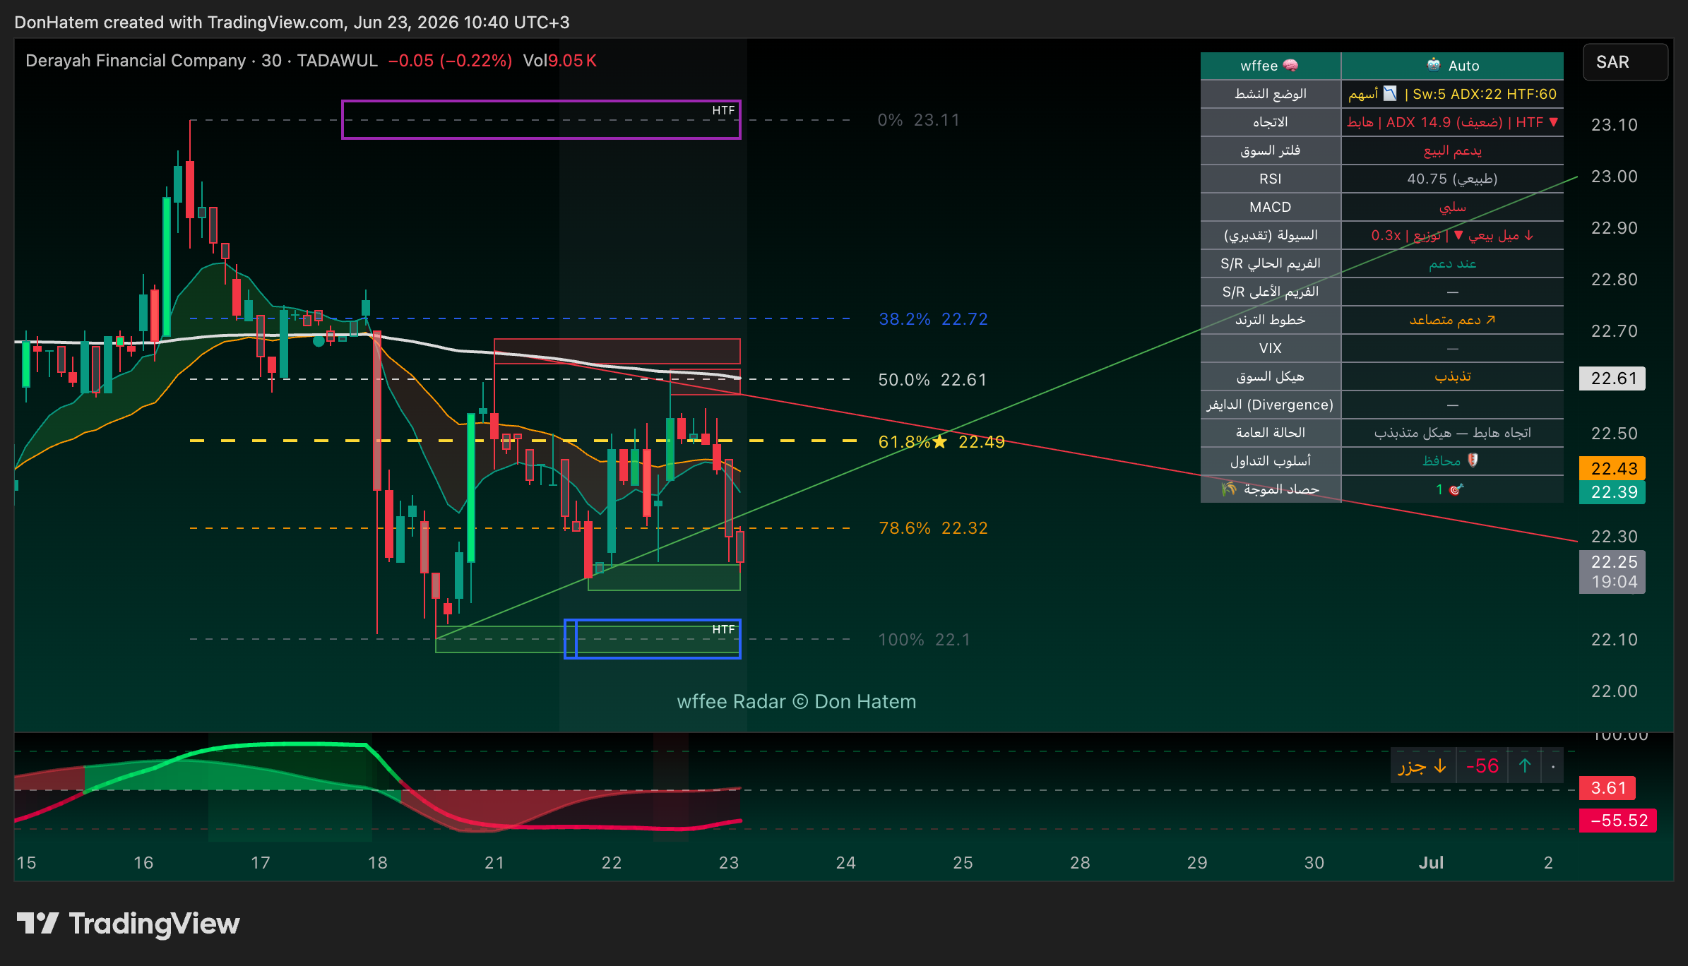
Task: Click the Auto table header cell
Action: coord(1452,66)
